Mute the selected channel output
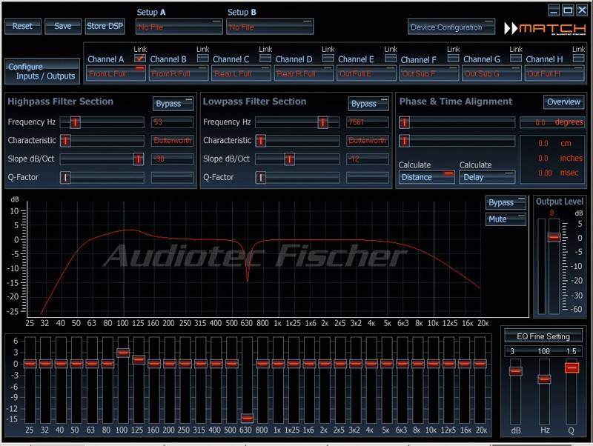Viewport: 593px width, 446px height. (506, 219)
